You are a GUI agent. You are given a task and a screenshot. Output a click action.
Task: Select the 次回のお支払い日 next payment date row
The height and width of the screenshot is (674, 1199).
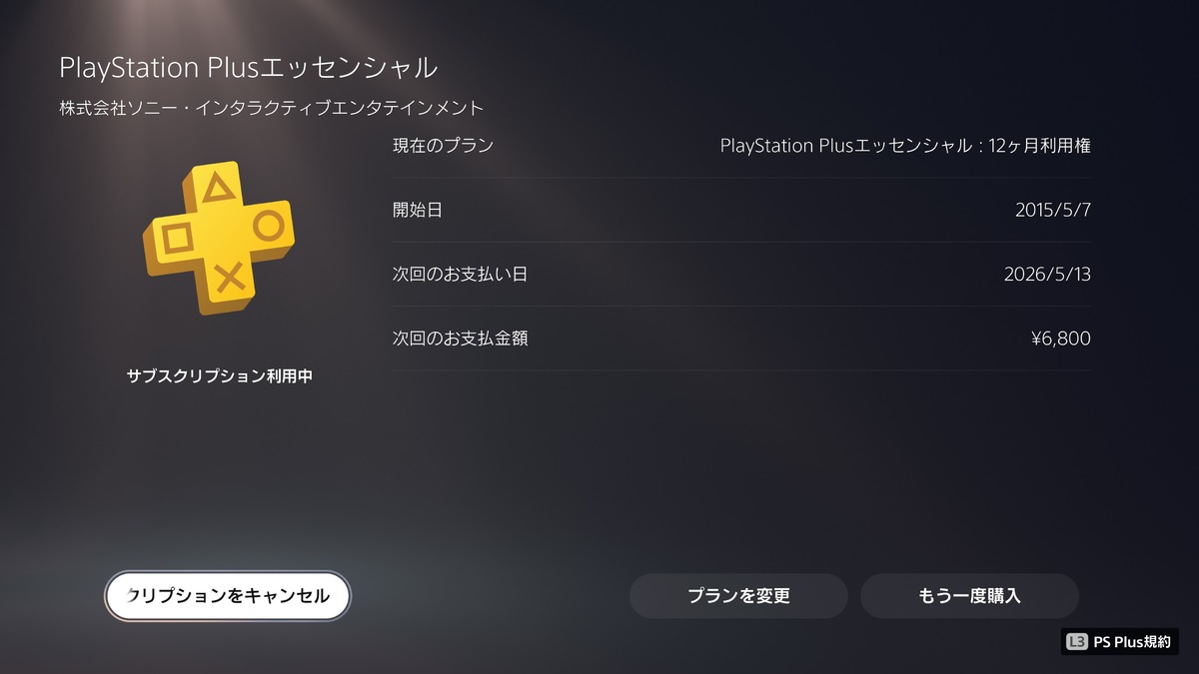(x=741, y=274)
